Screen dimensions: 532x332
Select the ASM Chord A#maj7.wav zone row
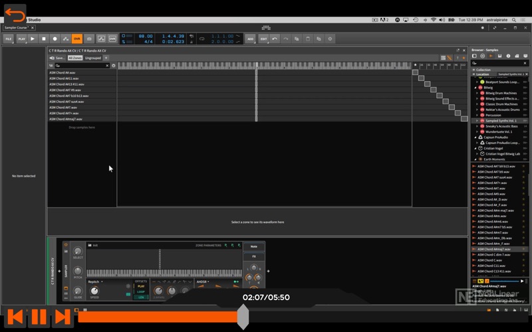coord(82,119)
